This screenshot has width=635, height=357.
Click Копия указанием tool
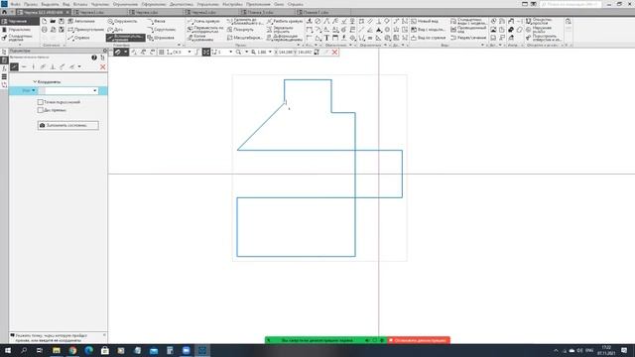click(x=200, y=38)
